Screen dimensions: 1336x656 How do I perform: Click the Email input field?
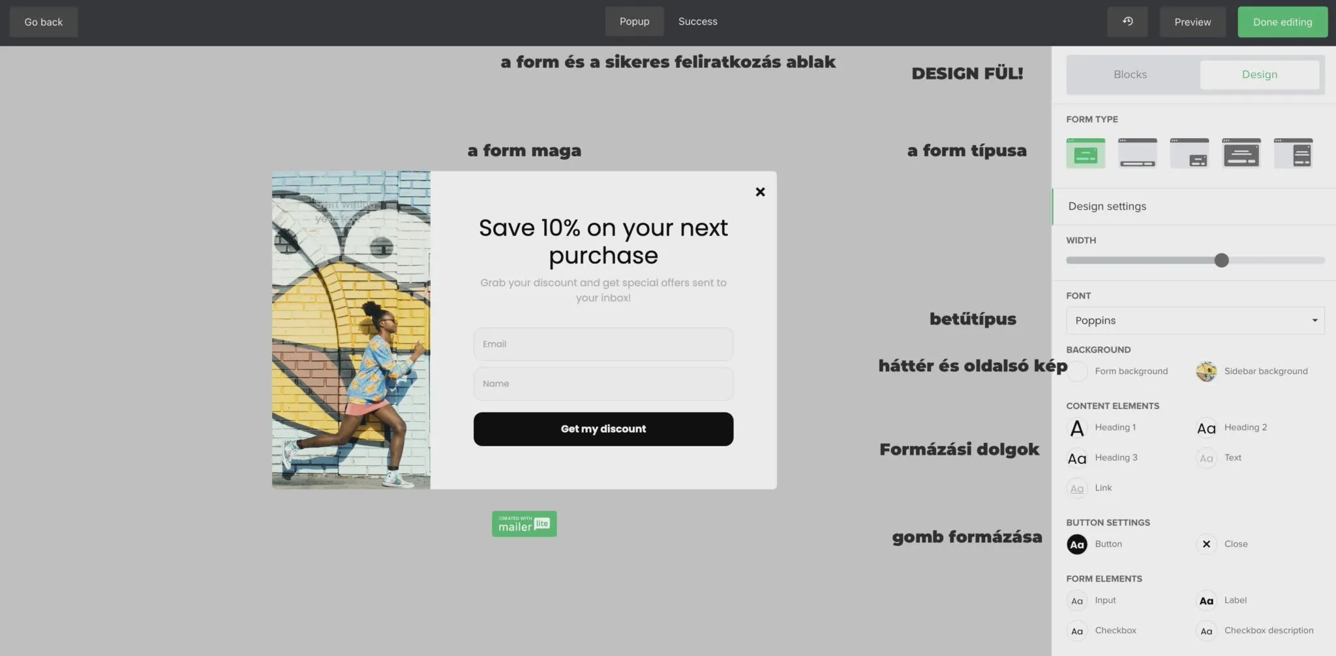[603, 344]
